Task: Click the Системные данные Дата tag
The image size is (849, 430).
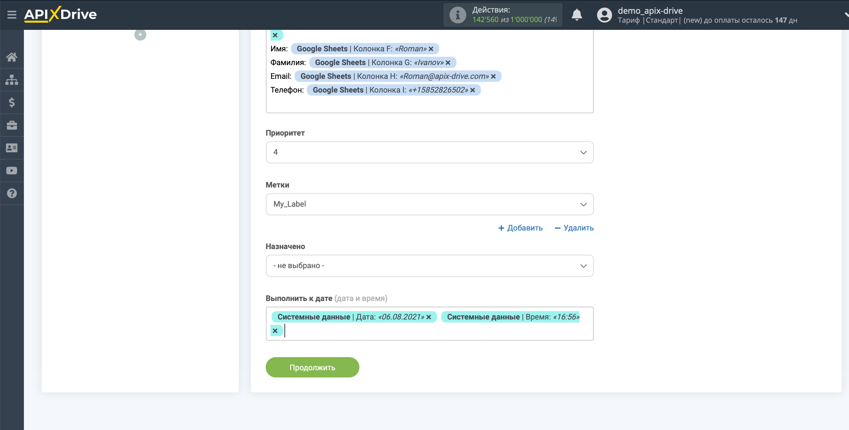Action: pyautogui.click(x=354, y=317)
